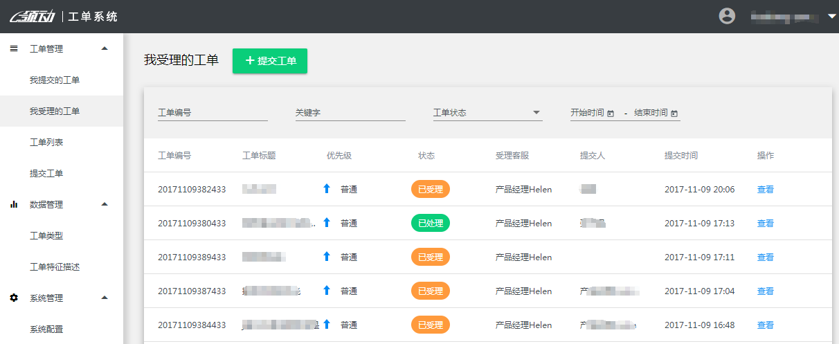Collapse the 数据管理 menu section
The height and width of the screenshot is (344, 839).
pyautogui.click(x=105, y=204)
